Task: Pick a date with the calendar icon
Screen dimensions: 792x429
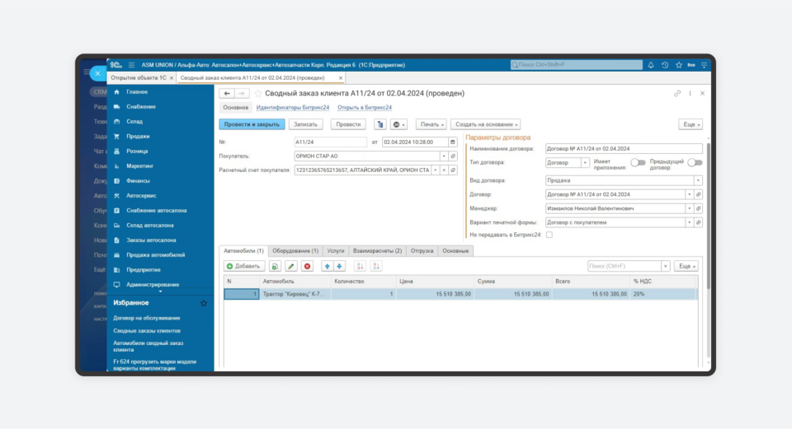Action: click(452, 142)
